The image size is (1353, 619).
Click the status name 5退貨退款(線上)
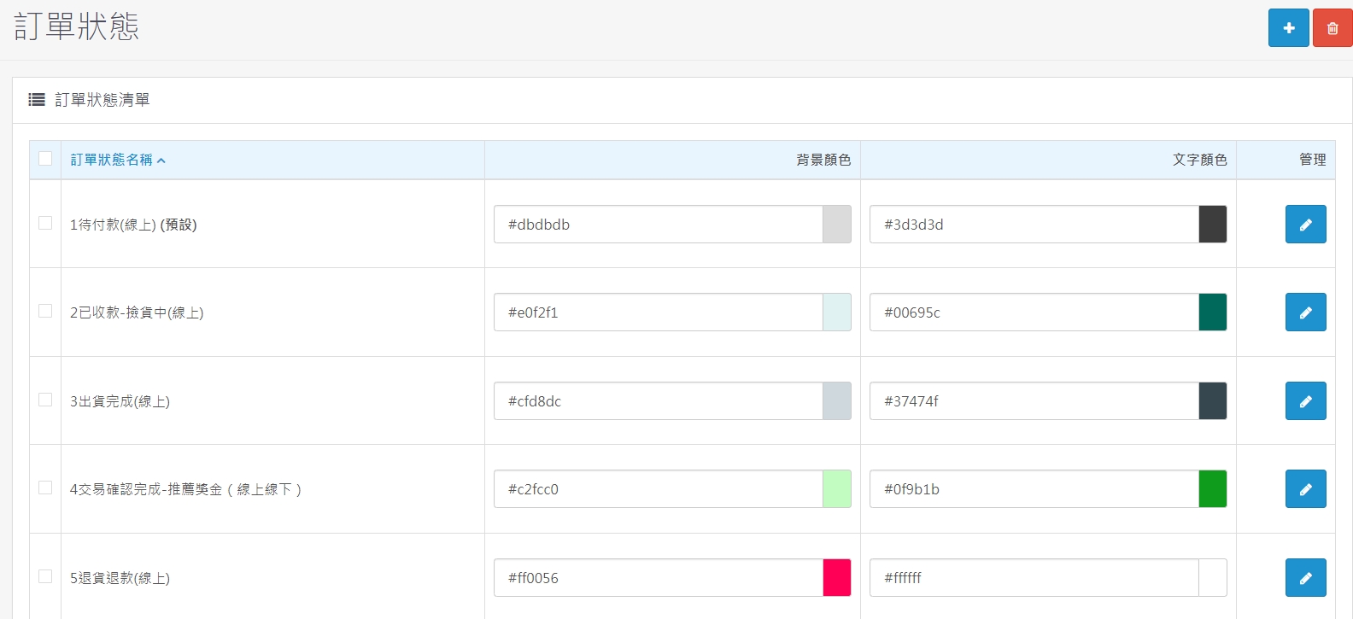pyautogui.click(x=120, y=578)
